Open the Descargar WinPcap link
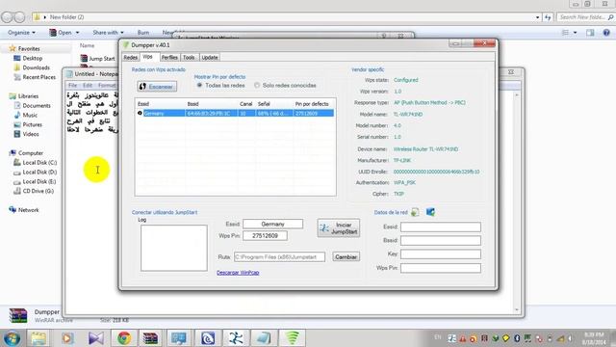The height and width of the screenshot is (347, 616). pos(238,272)
